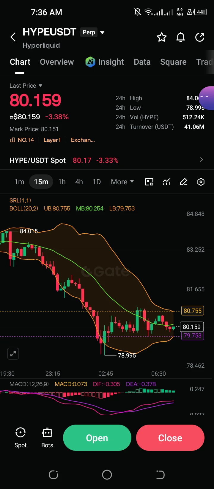This screenshot has height=489, width=214.
Task: Switch to the Overview tab
Action: point(57,62)
